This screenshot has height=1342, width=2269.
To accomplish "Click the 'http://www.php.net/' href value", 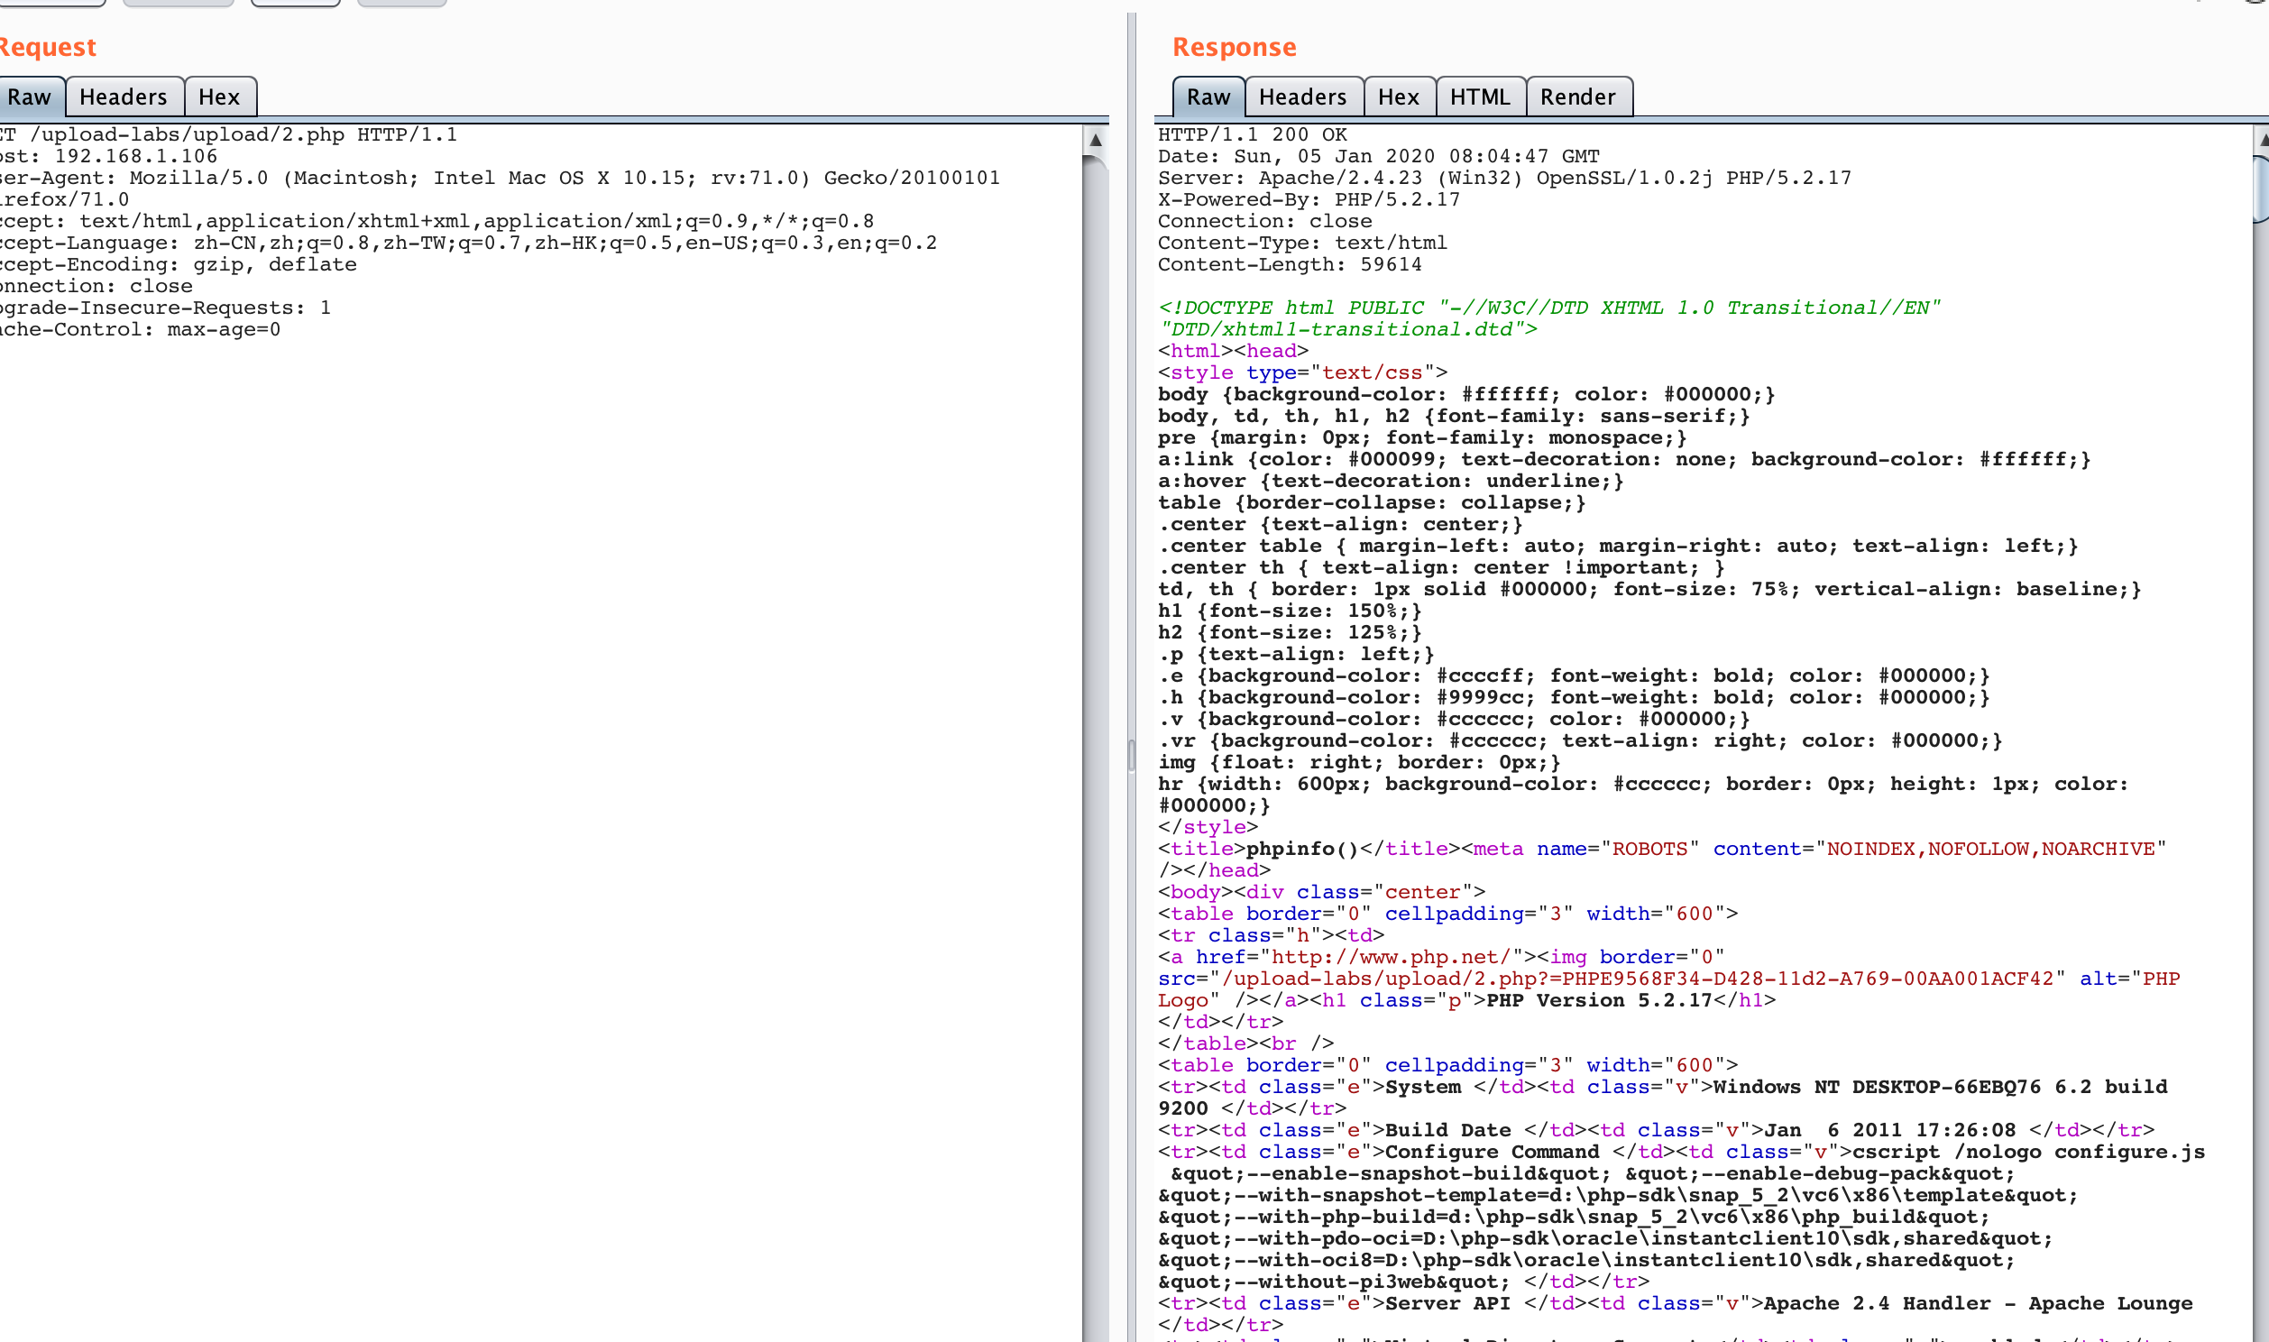I will coord(1392,958).
